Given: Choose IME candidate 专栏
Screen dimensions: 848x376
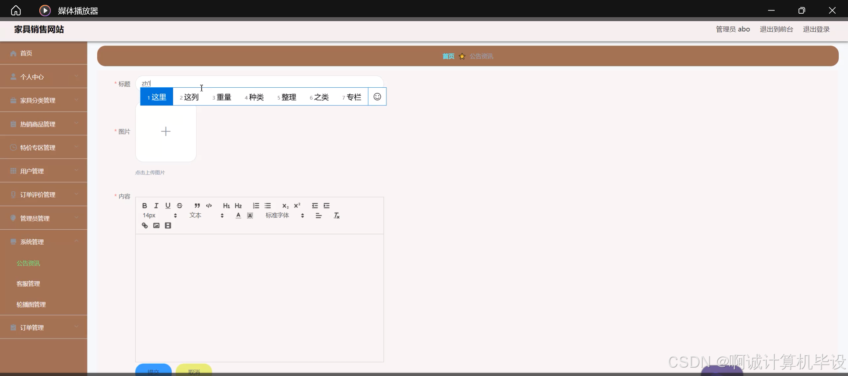Looking at the screenshot, I should [x=352, y=97].
